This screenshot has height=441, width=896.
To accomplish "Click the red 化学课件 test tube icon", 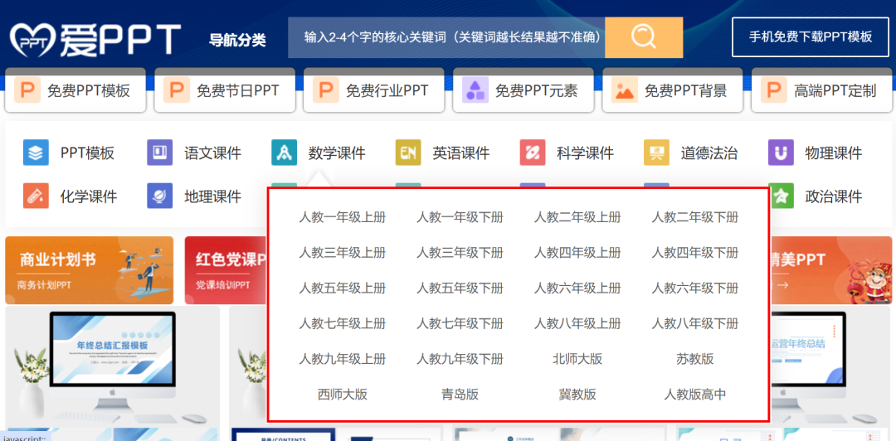I will [x=36, y=196].
